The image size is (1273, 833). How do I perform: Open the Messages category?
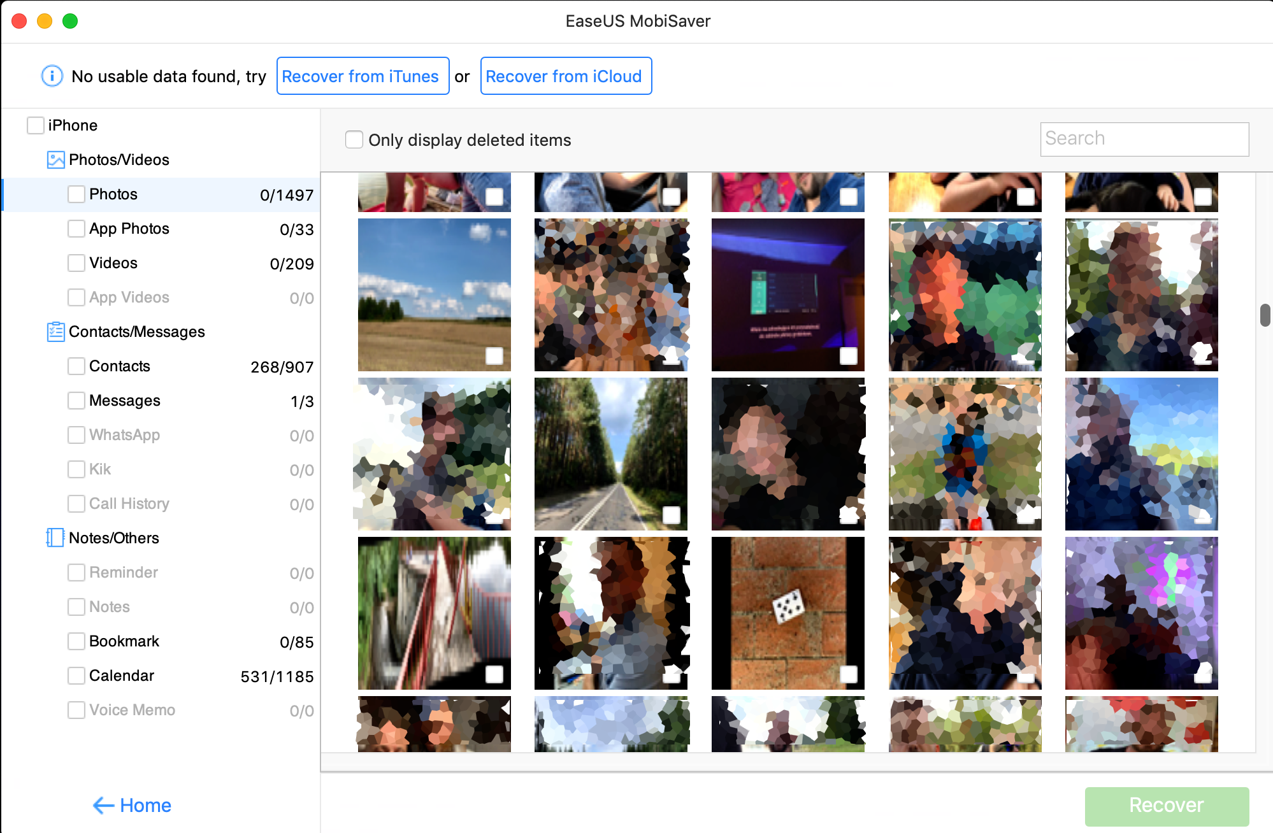124,401
